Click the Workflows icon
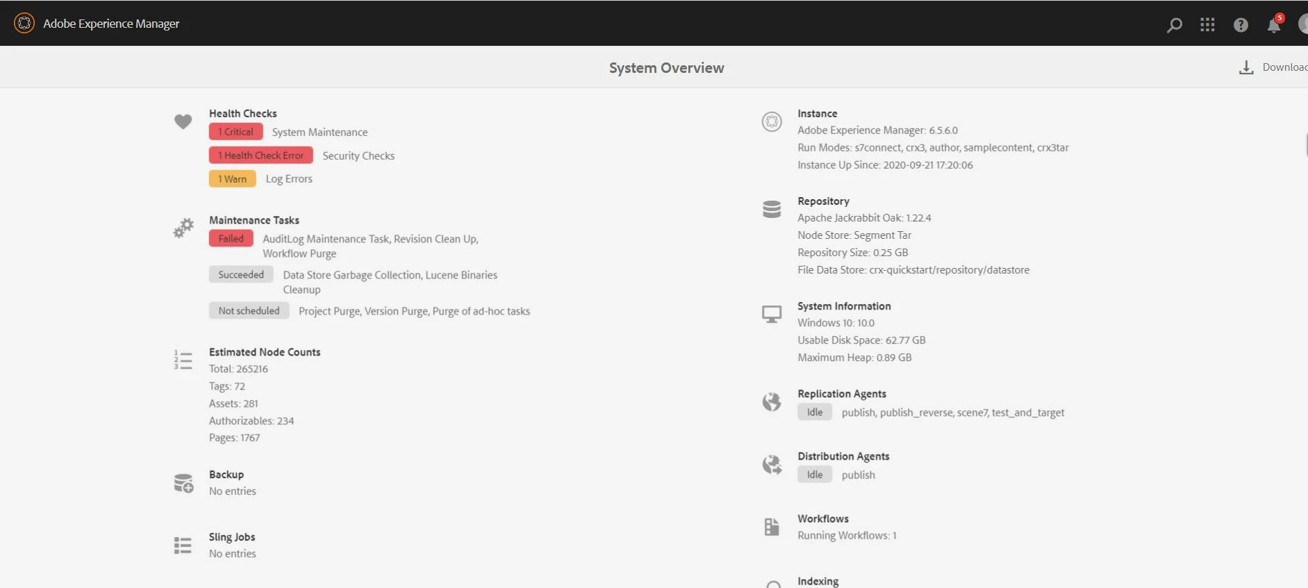Image resolution: width=1308 pixels, height=588 pixels. pyautogui.click(x=772, y=527)
